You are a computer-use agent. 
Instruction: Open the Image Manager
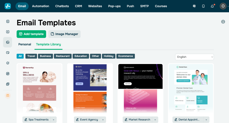coord(64,34)
